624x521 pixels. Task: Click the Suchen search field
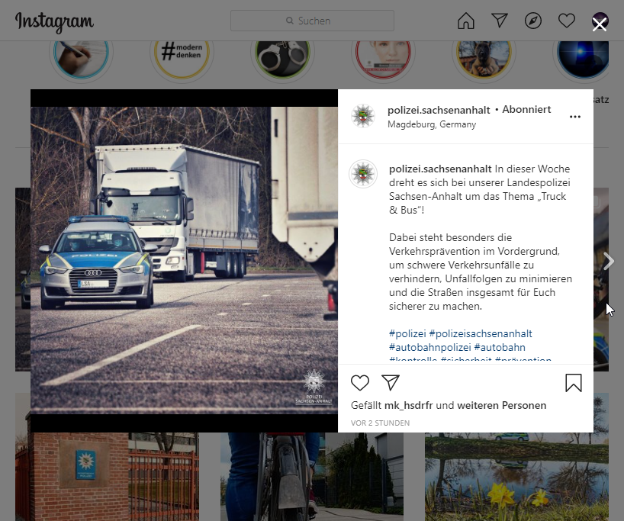click(x=312, y=21)
